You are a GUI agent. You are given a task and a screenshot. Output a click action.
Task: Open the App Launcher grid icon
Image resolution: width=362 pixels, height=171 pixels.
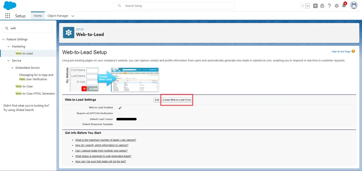point(8,16)
